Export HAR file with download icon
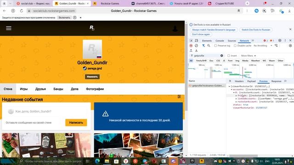Screen dimensions: 294x165 click(x=196, y=50)
